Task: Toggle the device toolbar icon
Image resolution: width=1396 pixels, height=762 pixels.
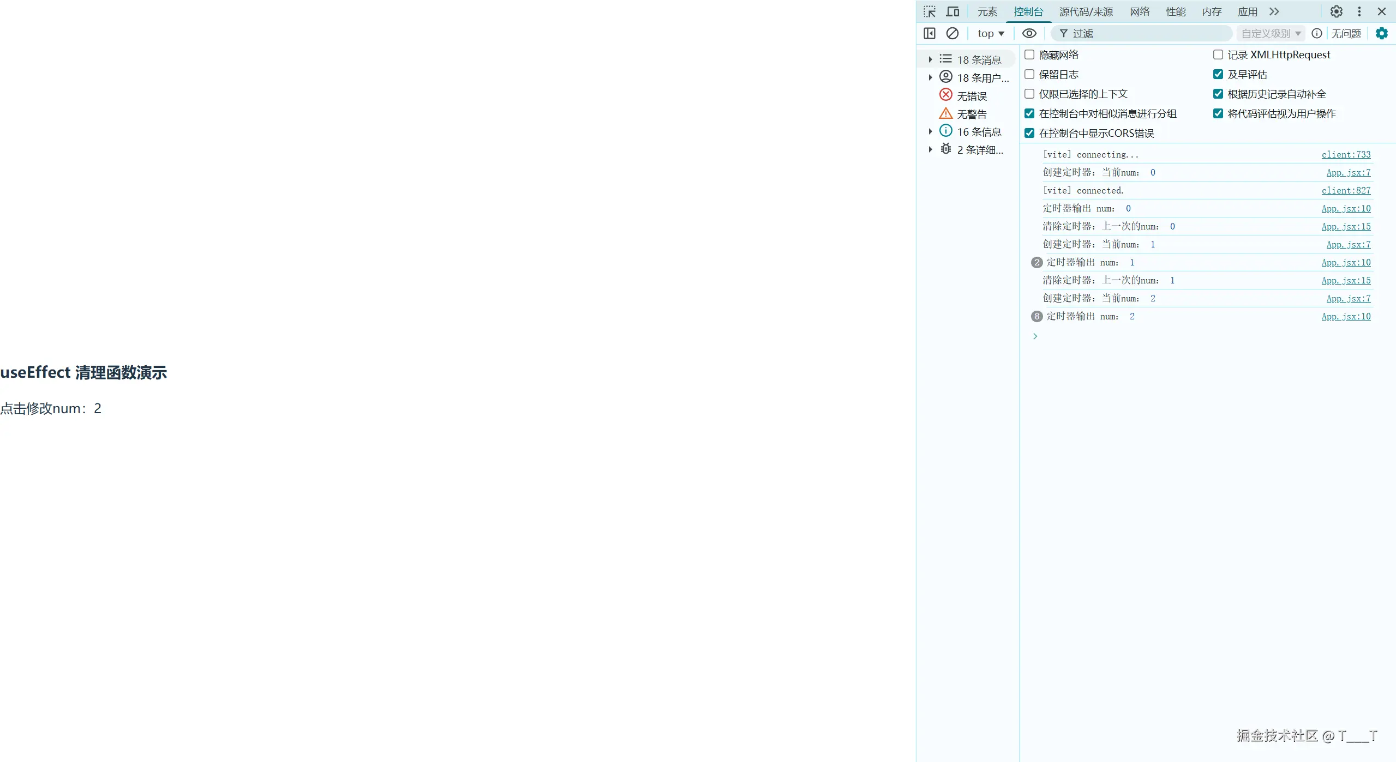Action: (952, 11)
